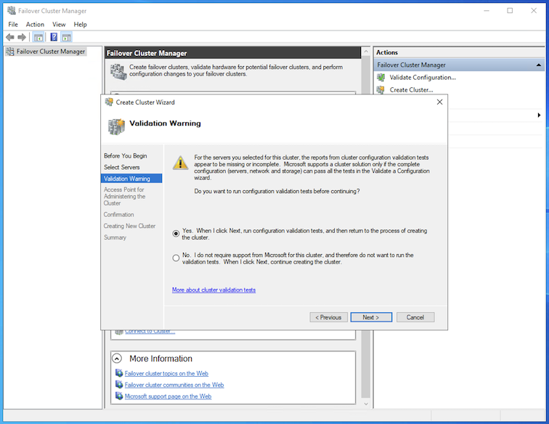Open the File menu

(x=13, y=25)
